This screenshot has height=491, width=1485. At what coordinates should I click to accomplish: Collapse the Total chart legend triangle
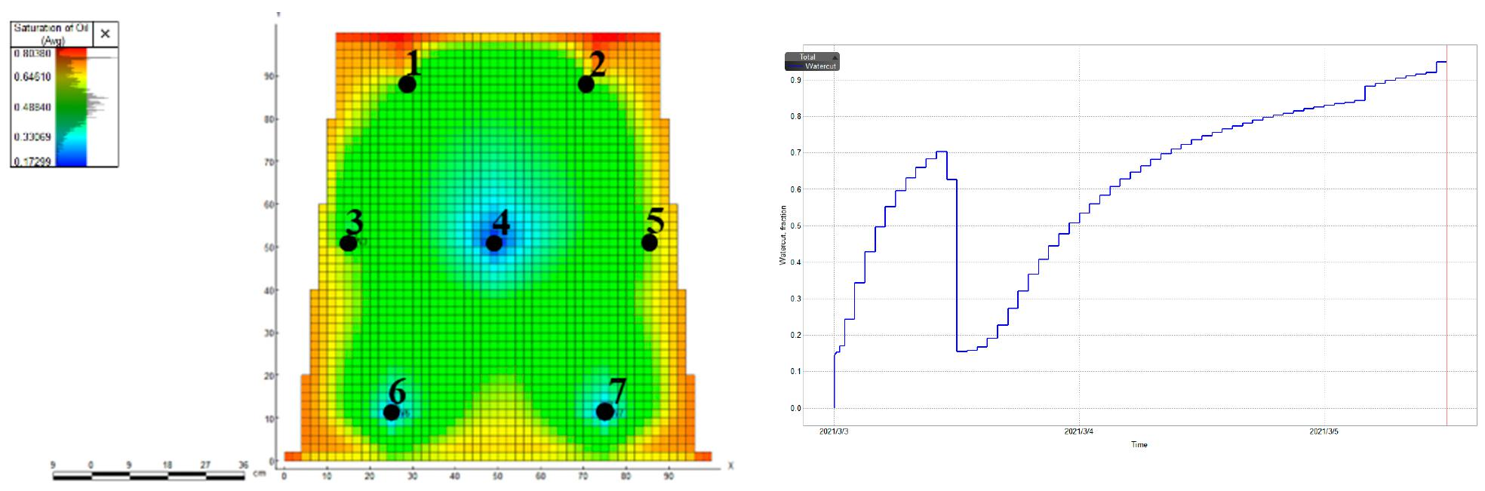(835, 57)
